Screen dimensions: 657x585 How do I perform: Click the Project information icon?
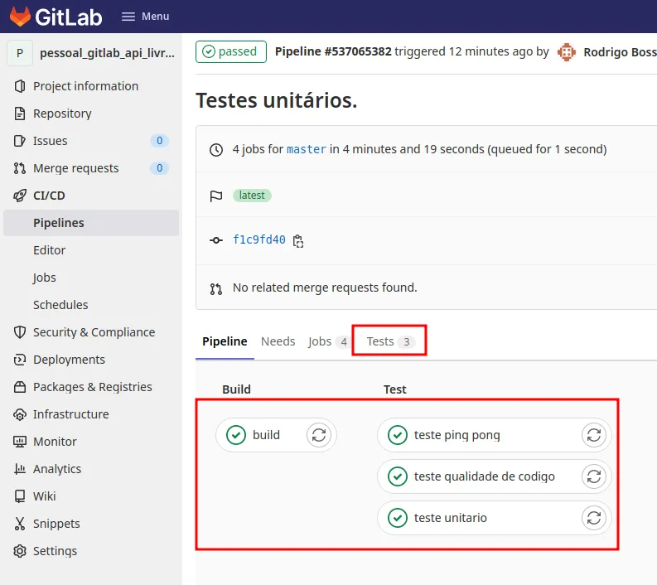click(20, 86)
